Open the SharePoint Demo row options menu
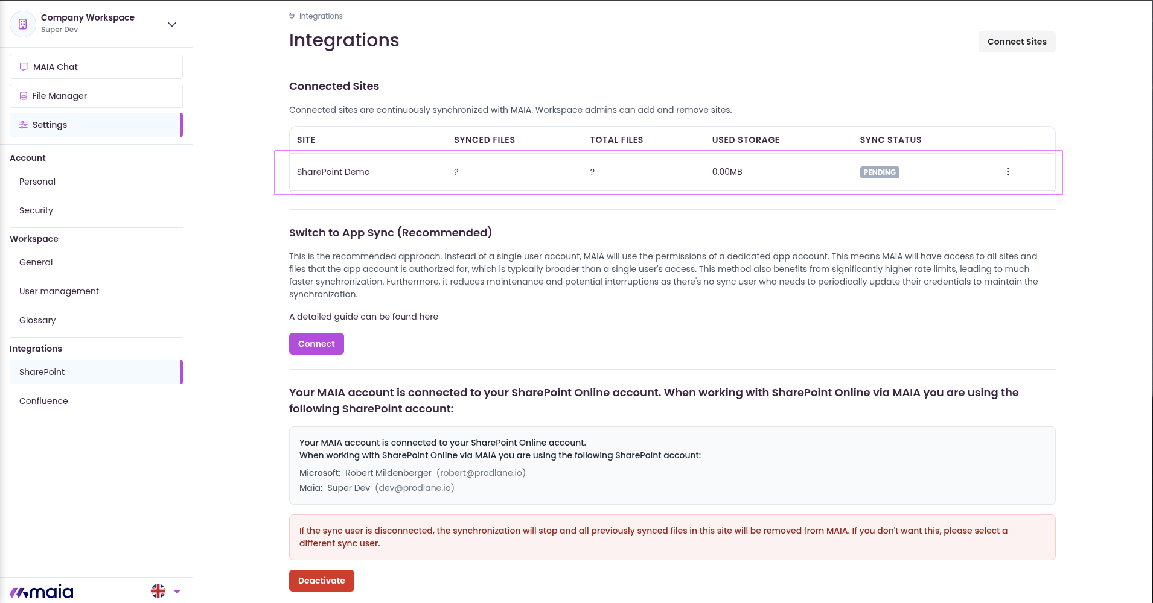1153x603 pixels. (1008, 172)
